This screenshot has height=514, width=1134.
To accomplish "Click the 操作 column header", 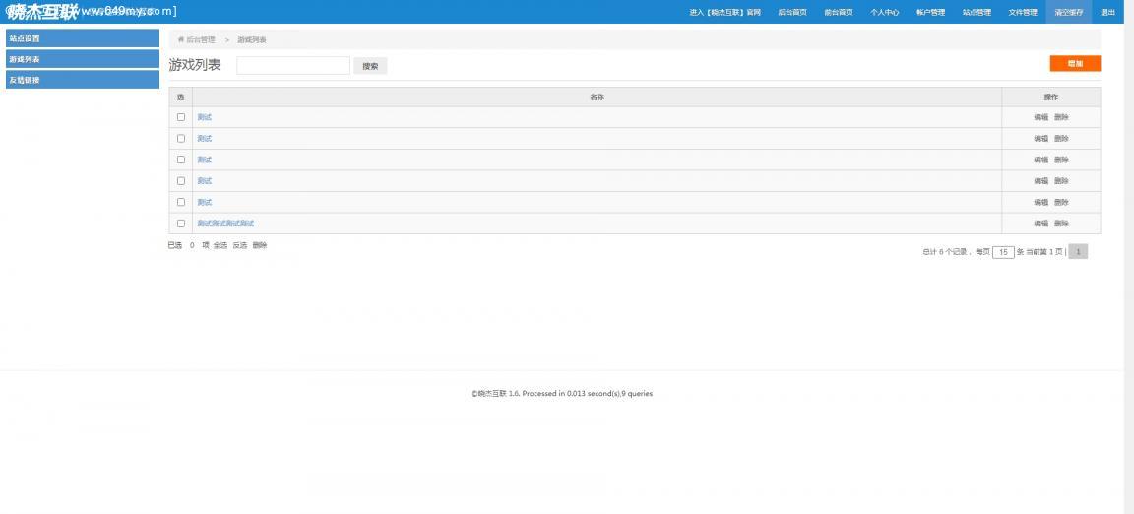I will pyautogui.click(x=1051, y=97).
